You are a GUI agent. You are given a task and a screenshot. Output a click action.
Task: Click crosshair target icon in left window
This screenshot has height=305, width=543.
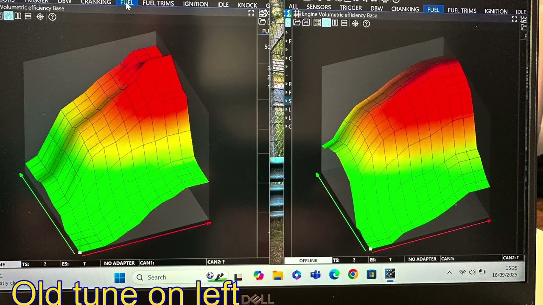coord(40,17)
